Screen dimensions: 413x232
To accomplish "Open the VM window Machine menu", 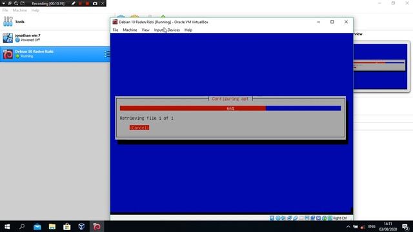I will point(130,30).
